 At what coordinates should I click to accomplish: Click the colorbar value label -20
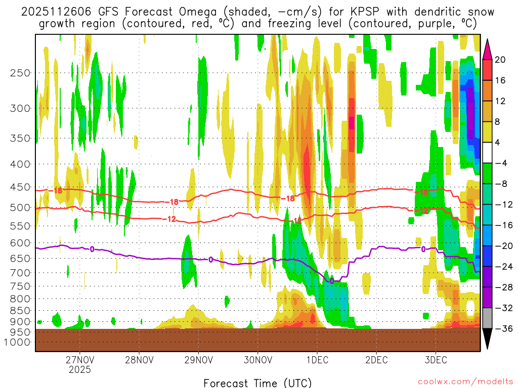click(x=504, y=246)
